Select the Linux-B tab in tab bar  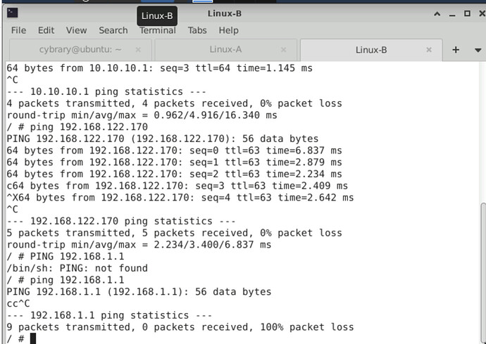pos(372,50)
